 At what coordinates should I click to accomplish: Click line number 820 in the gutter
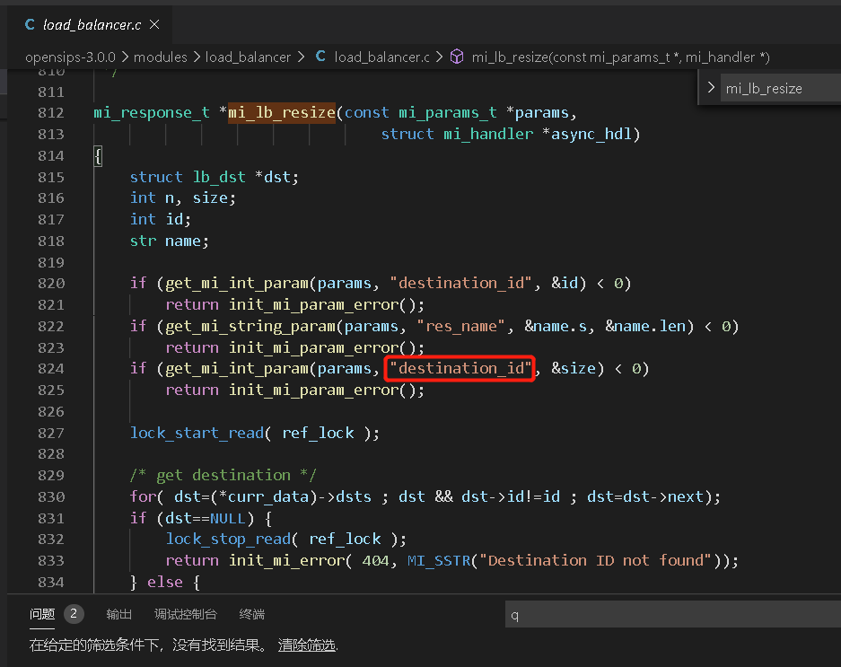click(51, 283)
